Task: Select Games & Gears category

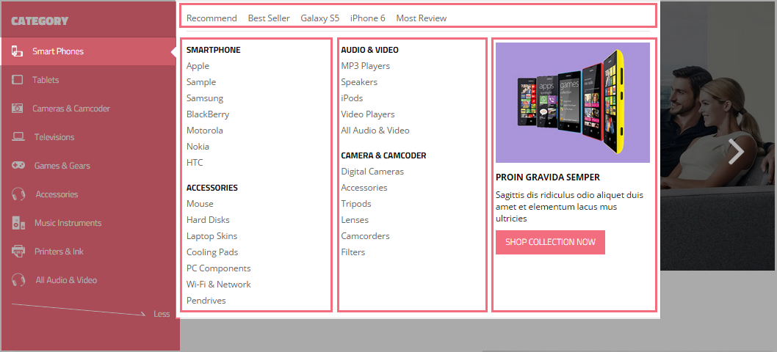Action: 62,166
